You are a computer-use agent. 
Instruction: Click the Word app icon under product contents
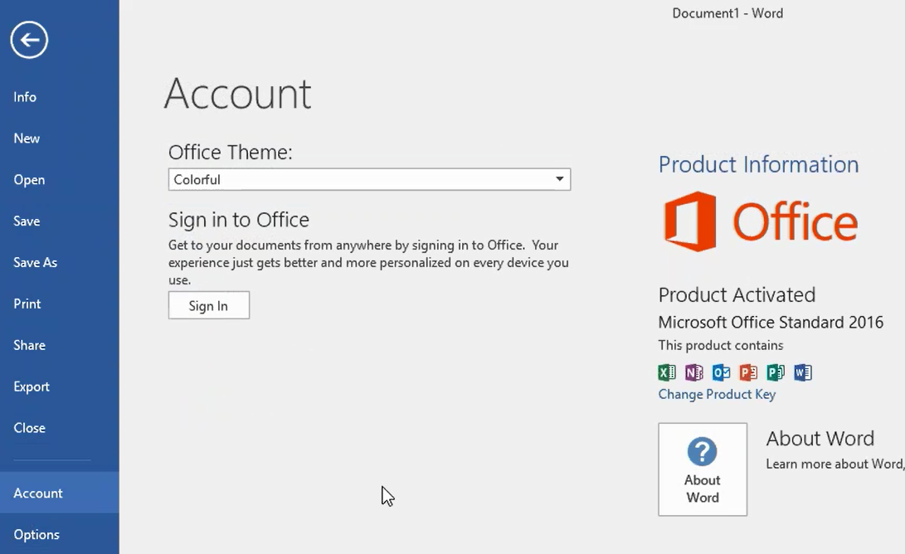(802, 372)
